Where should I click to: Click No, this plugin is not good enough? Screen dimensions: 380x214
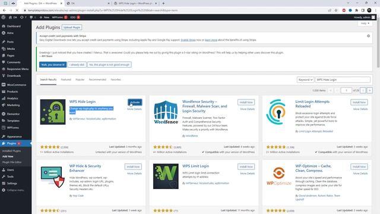(x=109, y=65)
